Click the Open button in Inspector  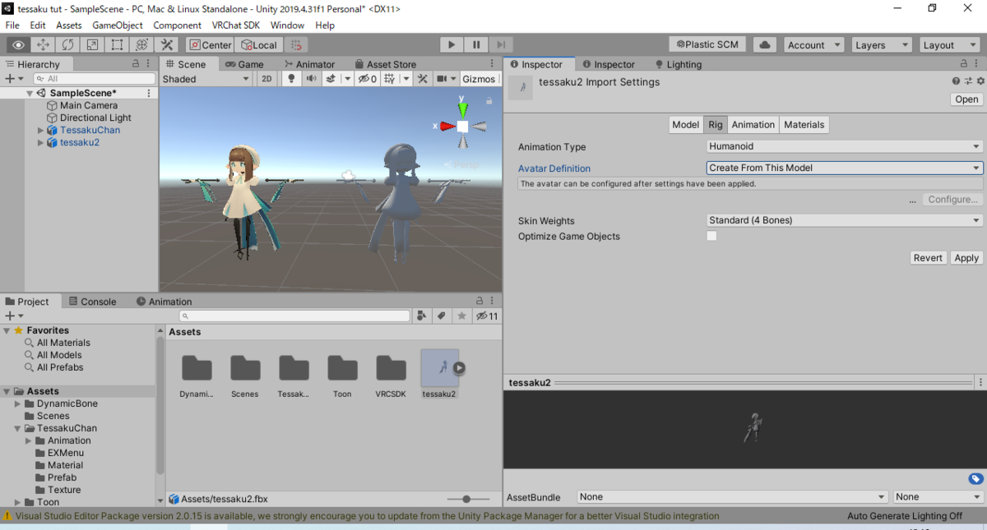[x=966, y=99]
